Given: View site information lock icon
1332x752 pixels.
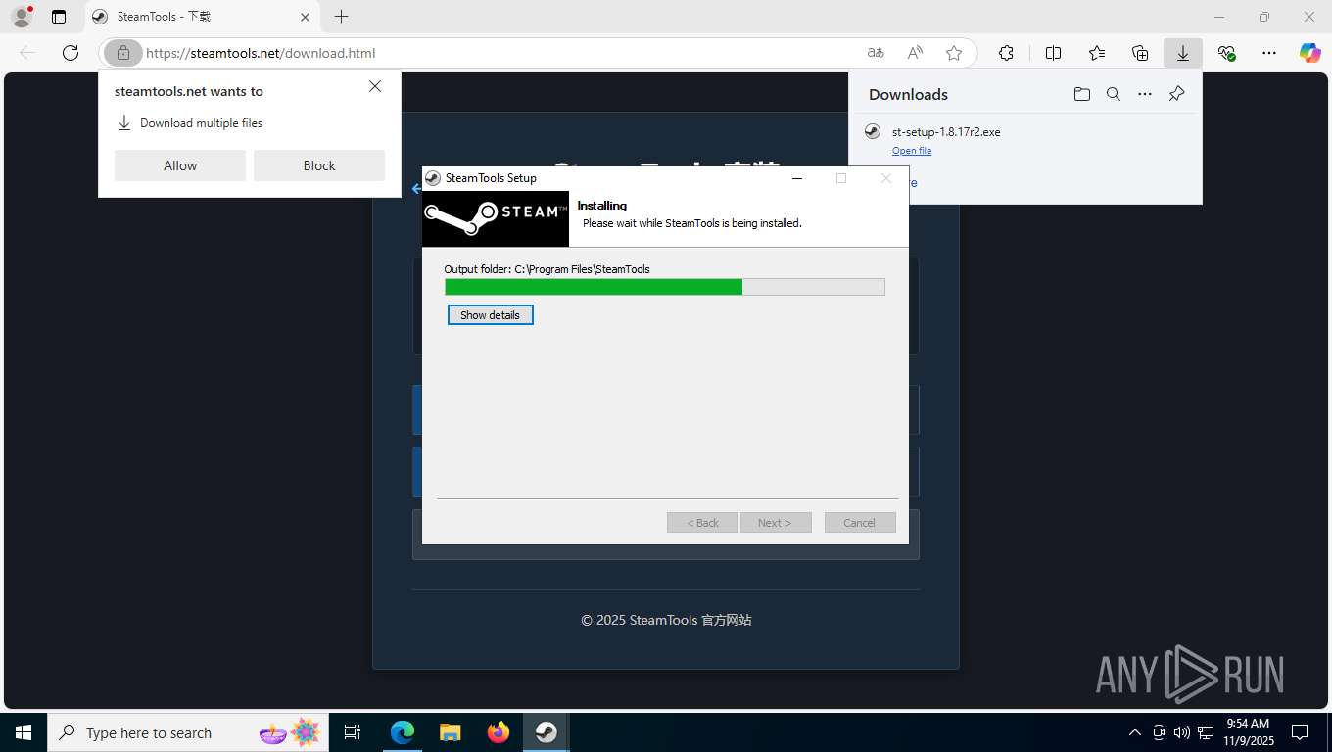Looking at the screenshot, I should [123, 53].
